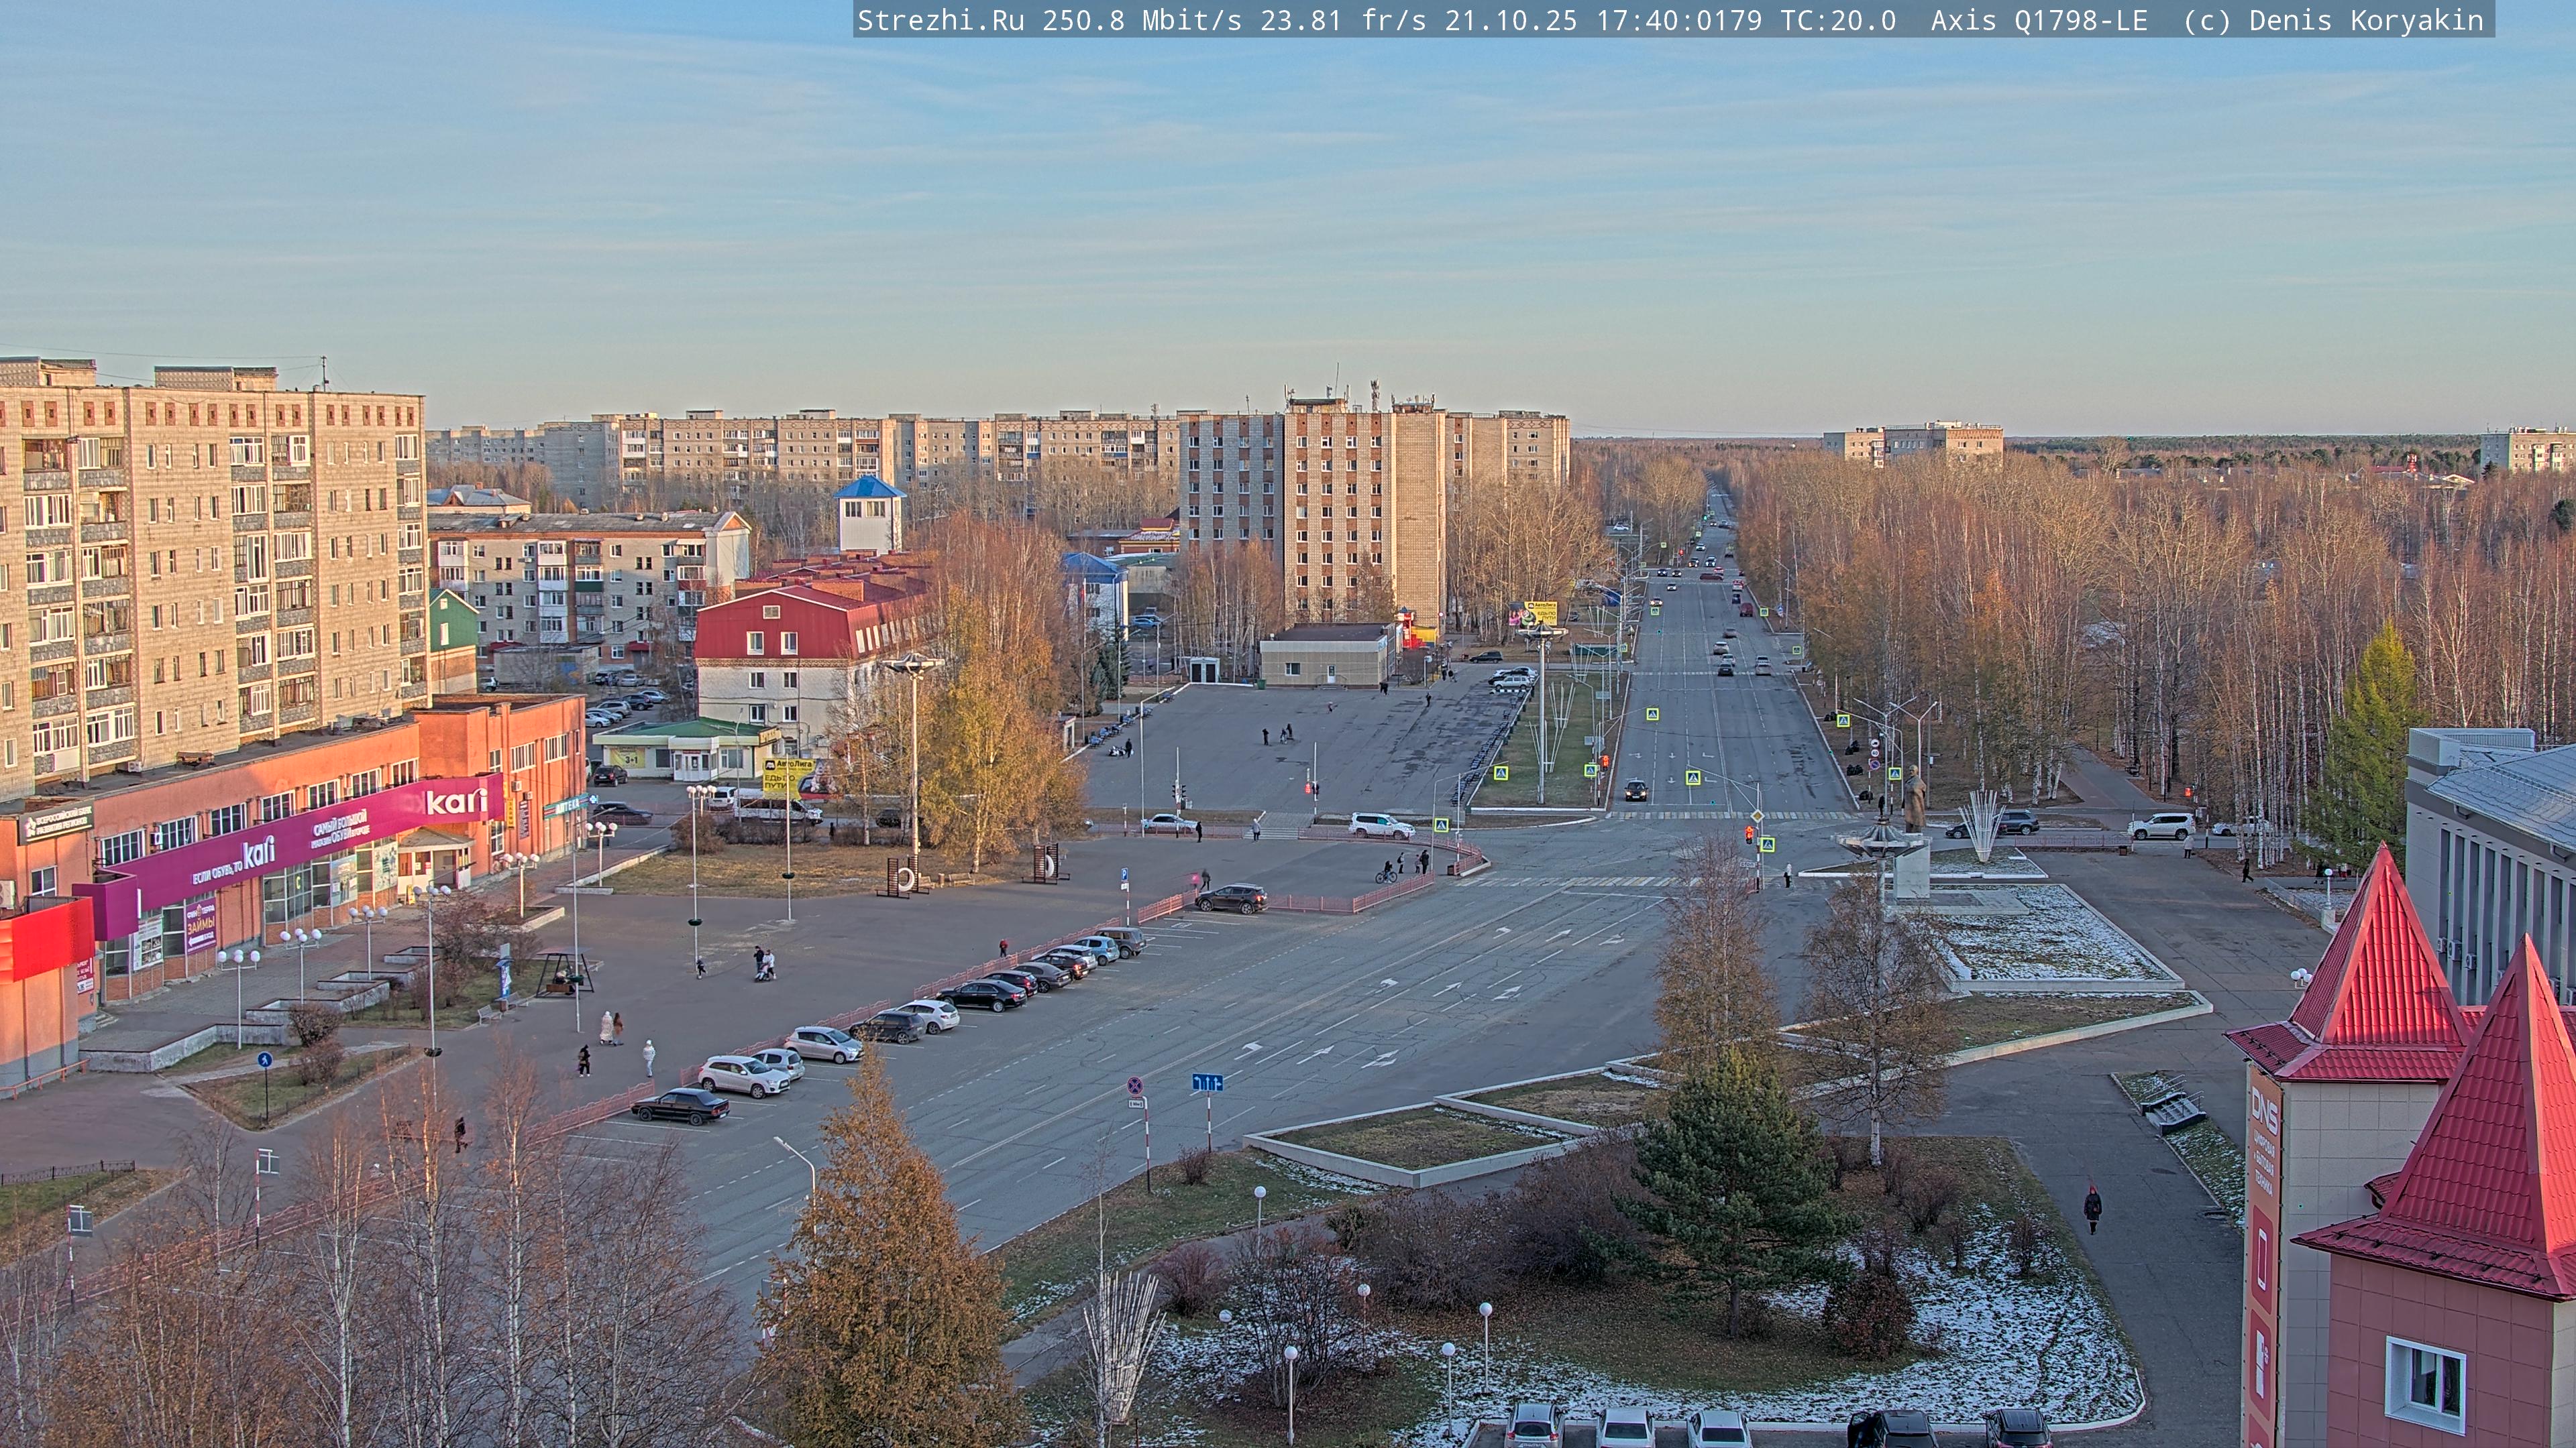Screen dimensions: 2576x1448
Task: Click the cyclist near the pink fence
Action: [1386, 872]
